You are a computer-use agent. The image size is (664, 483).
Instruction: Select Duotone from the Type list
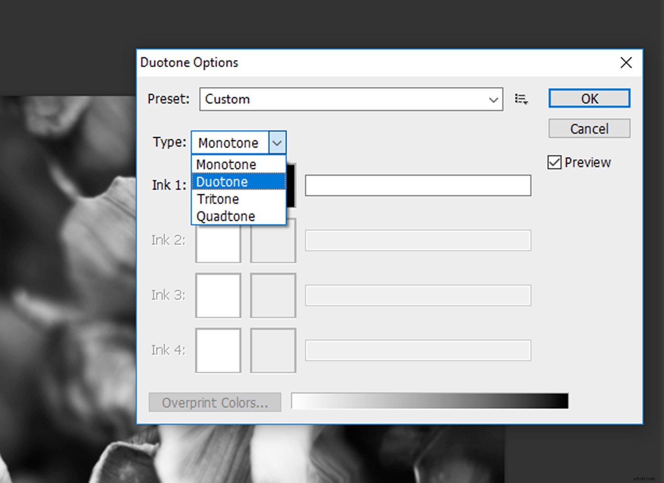pyautogui.click(x=239, y=182)
